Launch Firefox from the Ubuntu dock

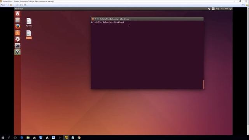18,26
